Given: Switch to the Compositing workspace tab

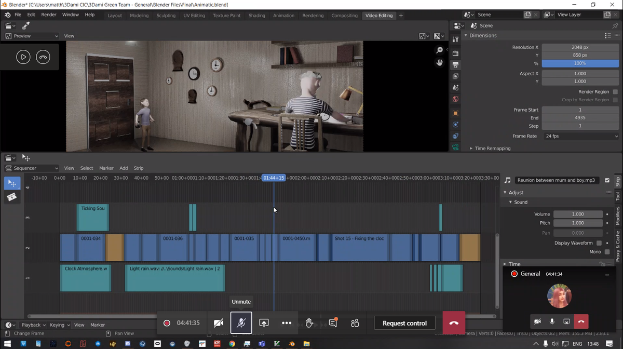Looking at the screenshot, I should click(x=344, y=16).
